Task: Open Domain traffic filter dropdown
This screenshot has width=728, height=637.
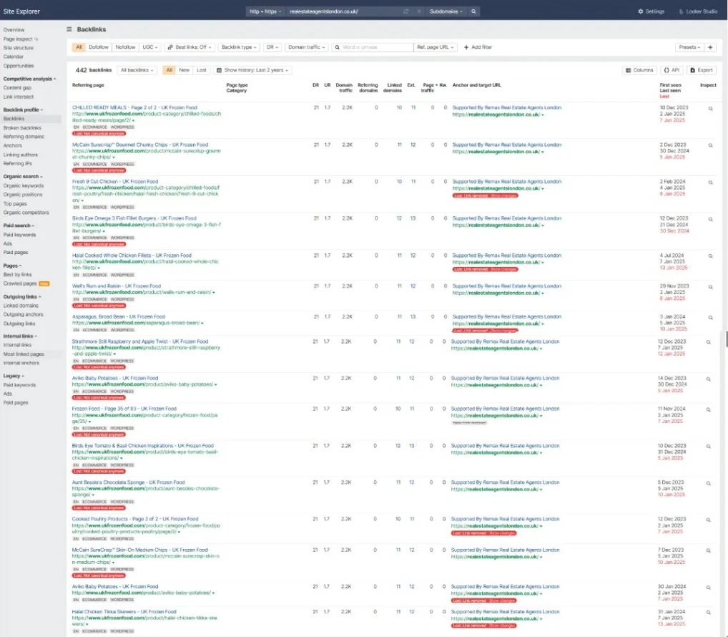Action: coord(306,47)
